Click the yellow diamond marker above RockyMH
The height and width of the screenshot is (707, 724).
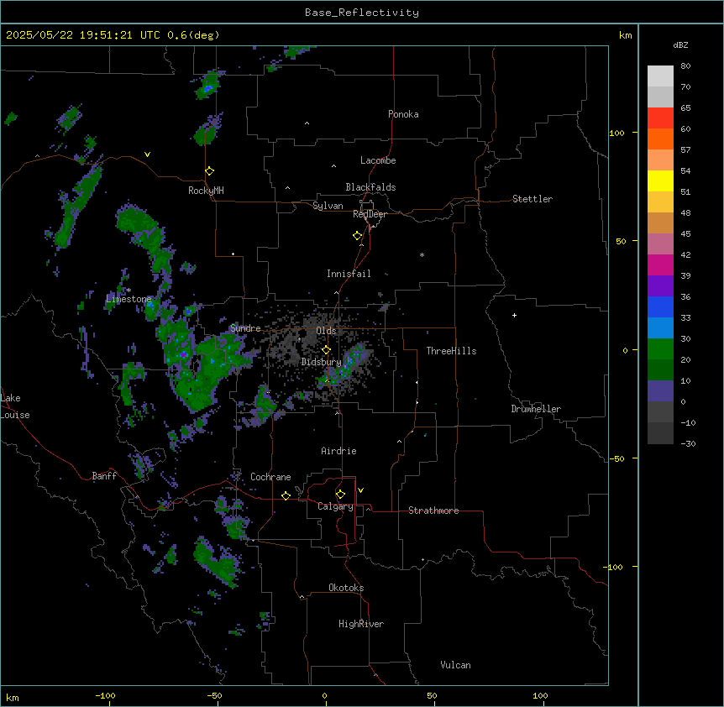coord(209,171)
